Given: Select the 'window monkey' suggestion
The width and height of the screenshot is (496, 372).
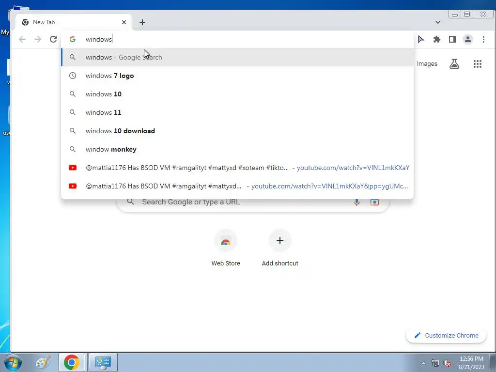Looking at the screenshot, I should 237,149.
